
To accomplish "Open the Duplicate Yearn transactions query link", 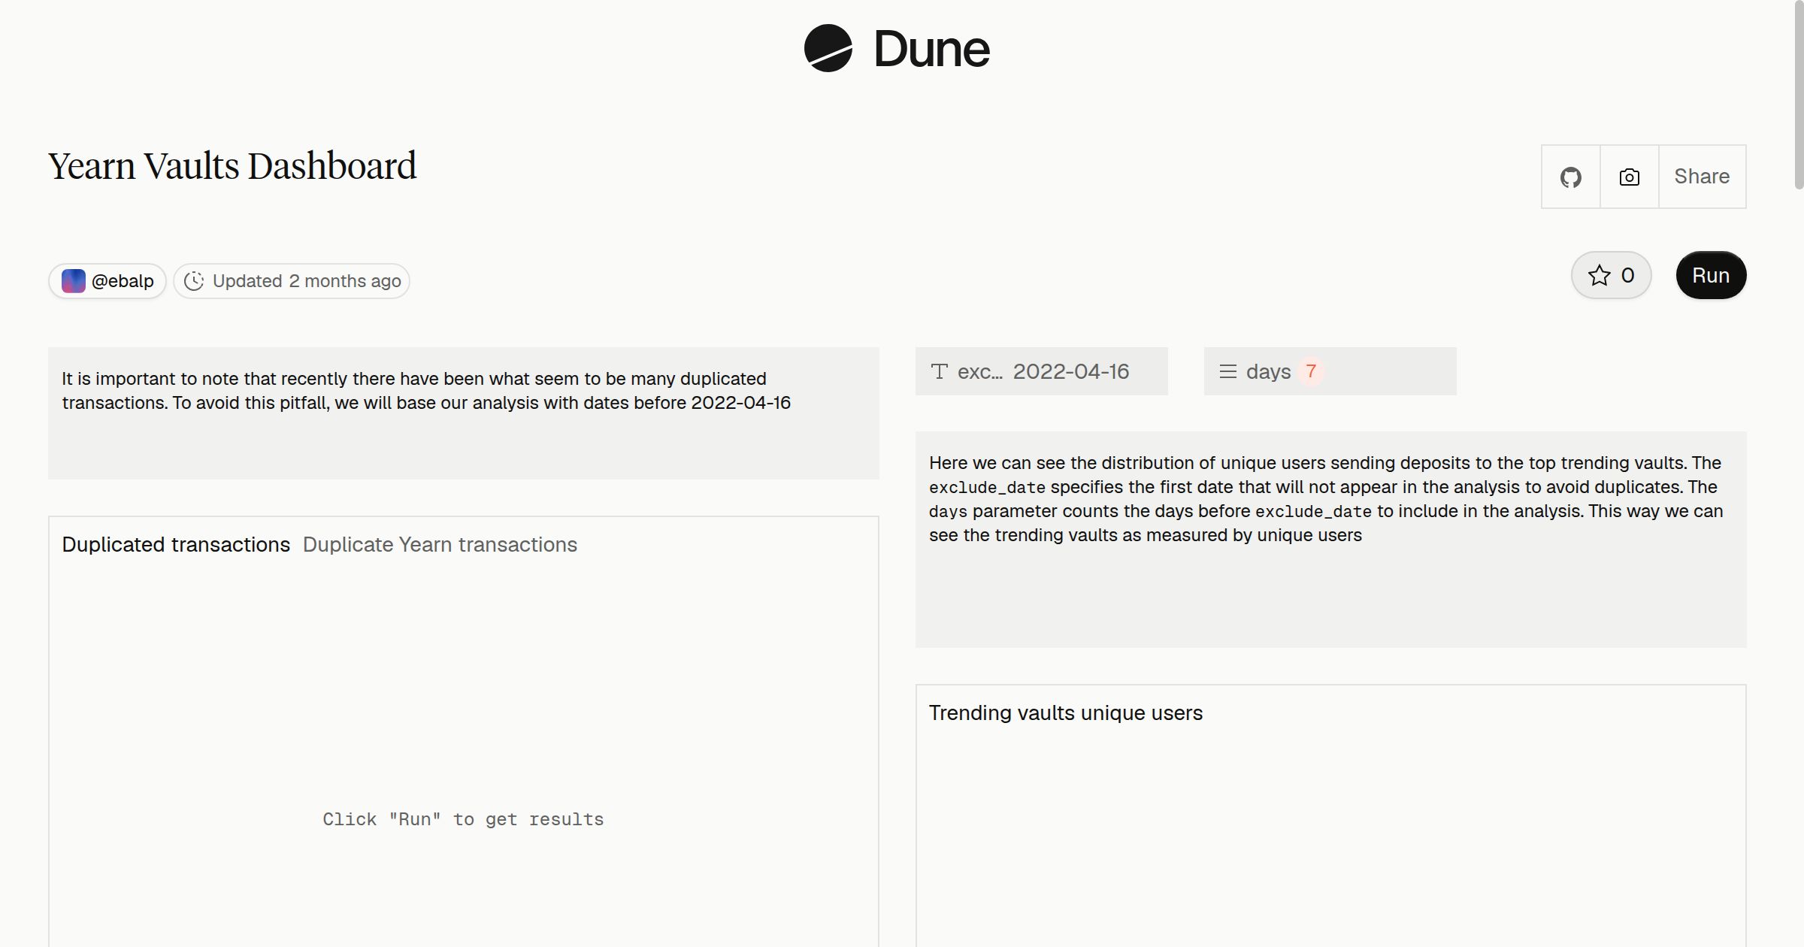I will pyautogui.click(x=440, y=545).
